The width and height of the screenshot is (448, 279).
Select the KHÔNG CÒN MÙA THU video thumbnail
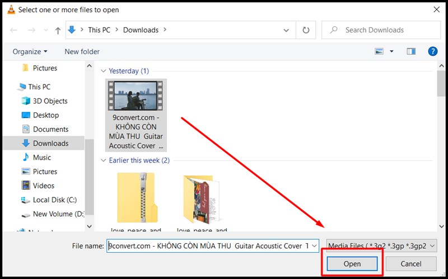point(136,96)
